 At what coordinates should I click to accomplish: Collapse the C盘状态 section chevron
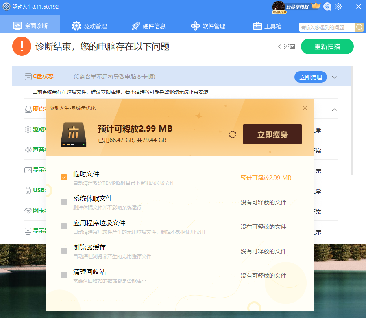click(335, 77)
